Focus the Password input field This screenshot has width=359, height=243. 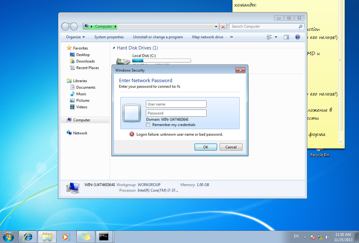176,113
